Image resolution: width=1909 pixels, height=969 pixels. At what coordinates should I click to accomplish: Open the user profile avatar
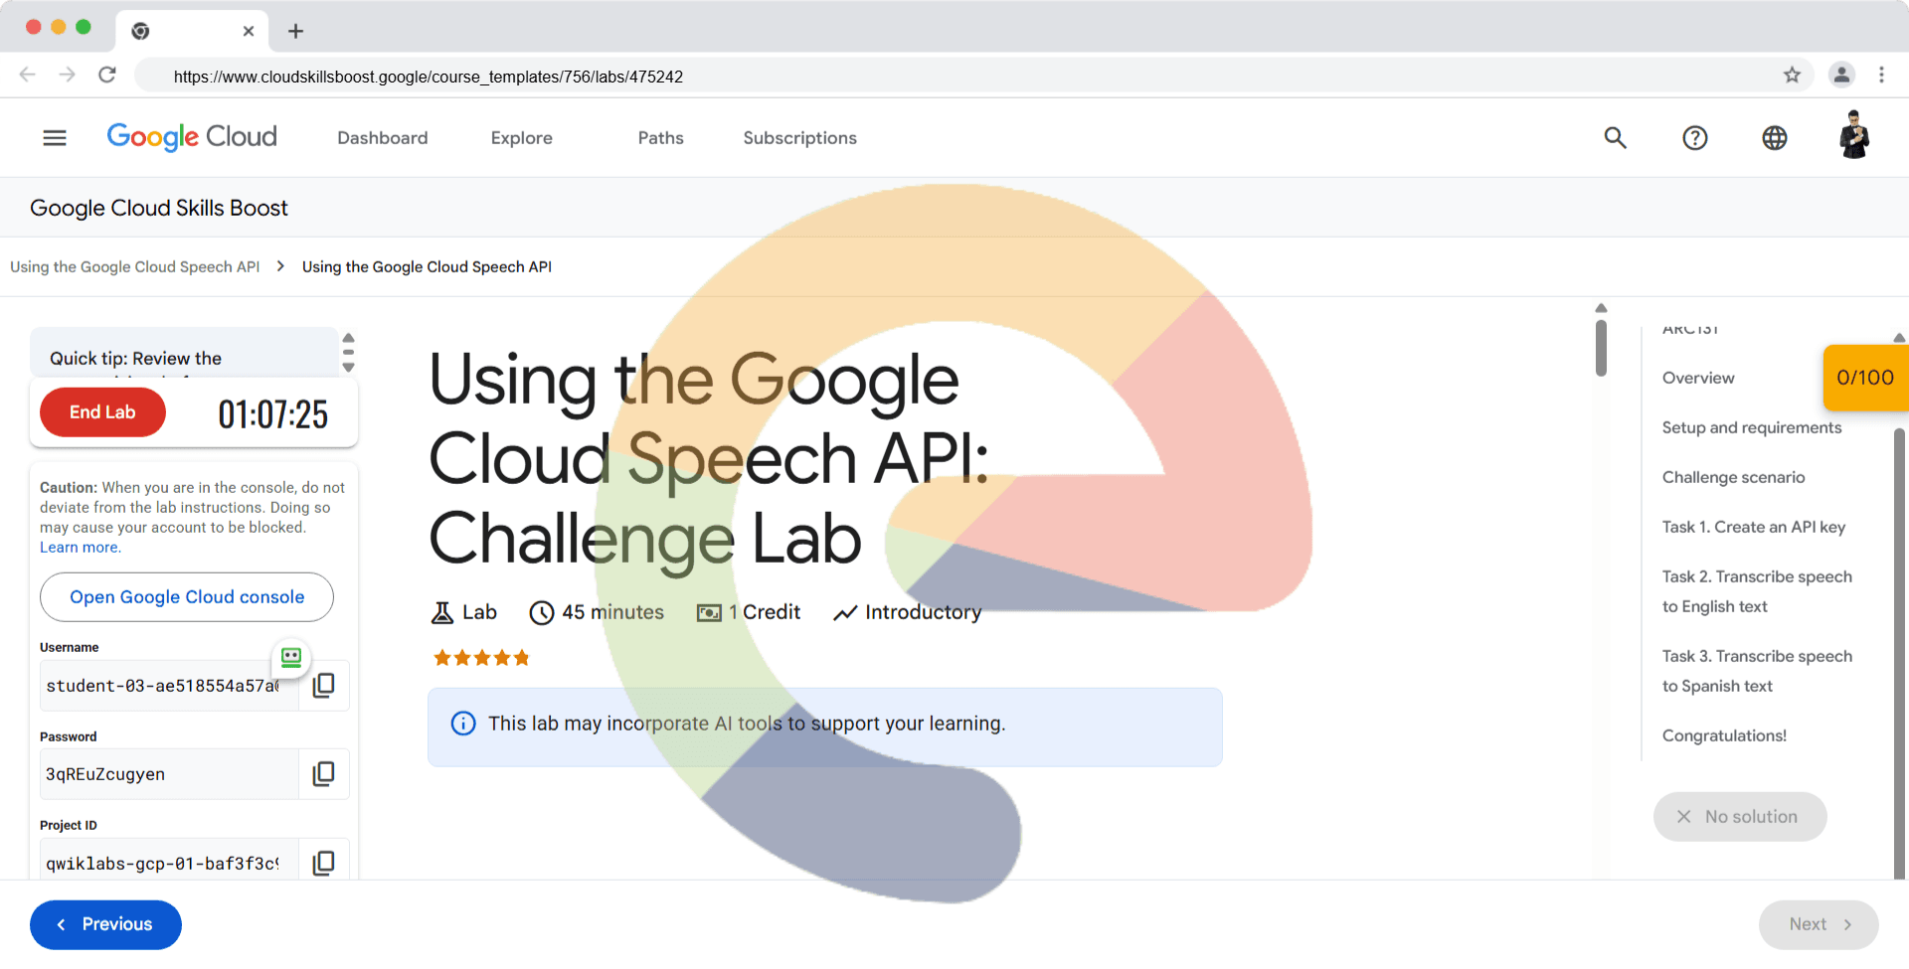1853,136
